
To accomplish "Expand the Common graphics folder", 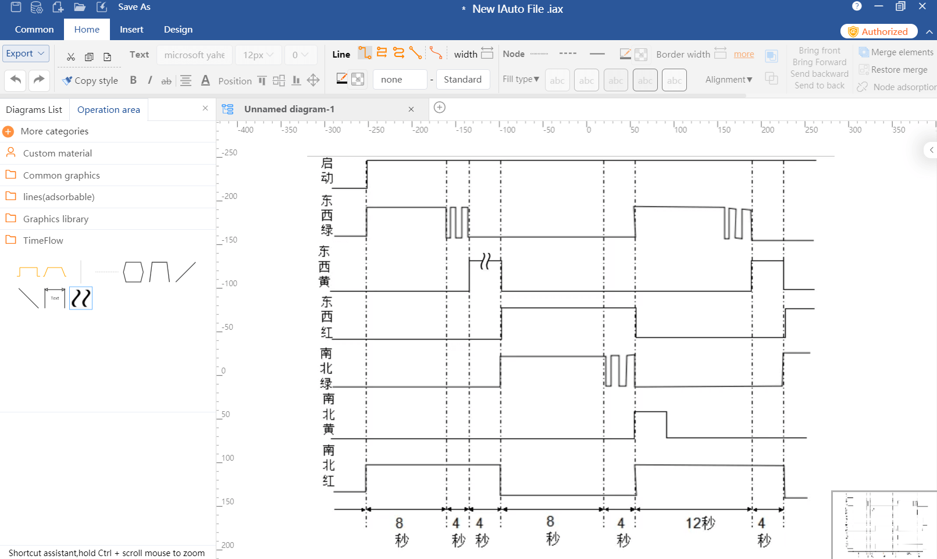I will (108, 175).
